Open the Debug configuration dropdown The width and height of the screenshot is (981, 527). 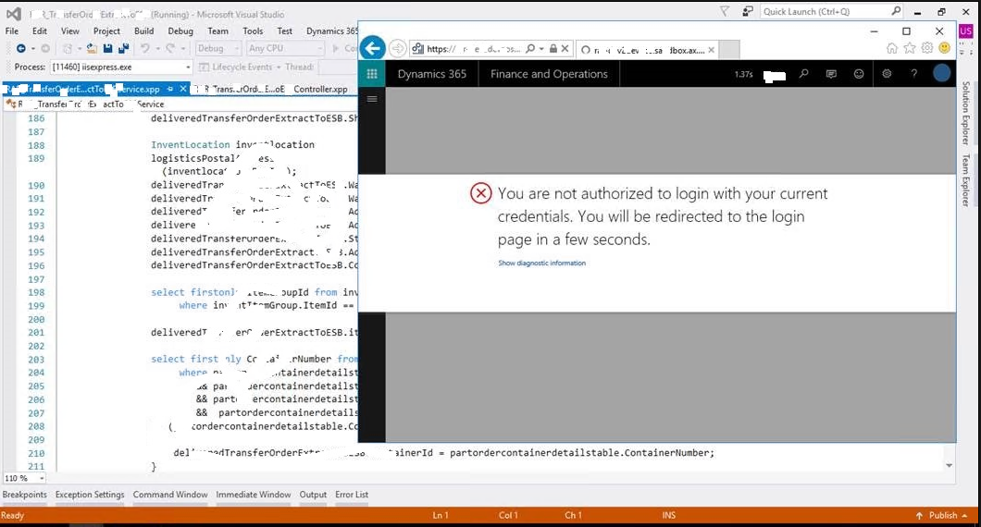217,48
